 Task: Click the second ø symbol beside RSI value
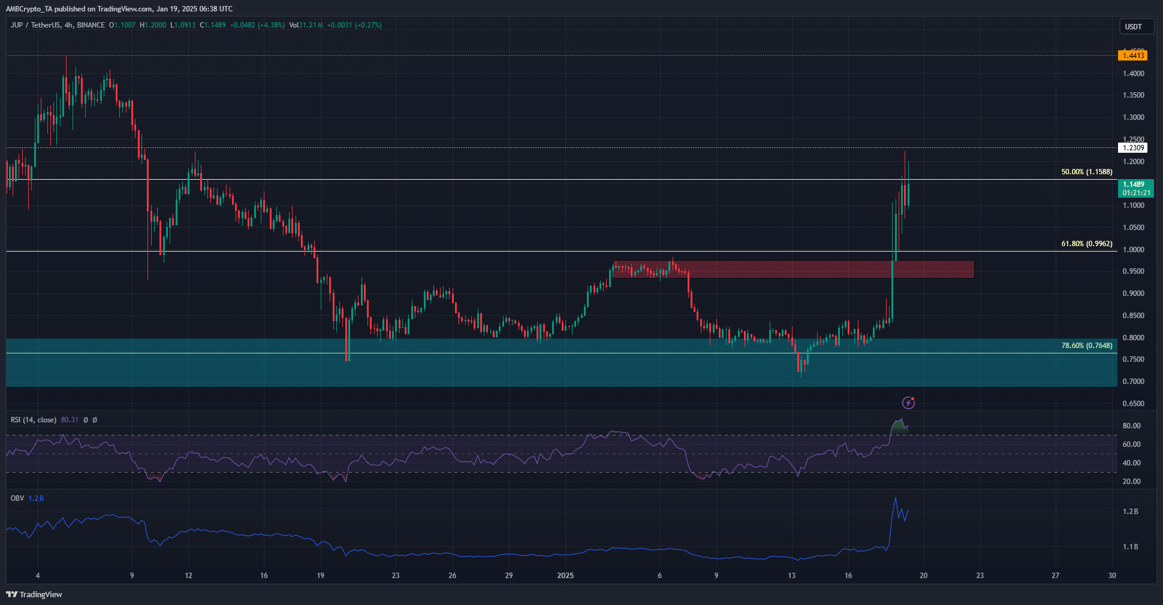95,420
